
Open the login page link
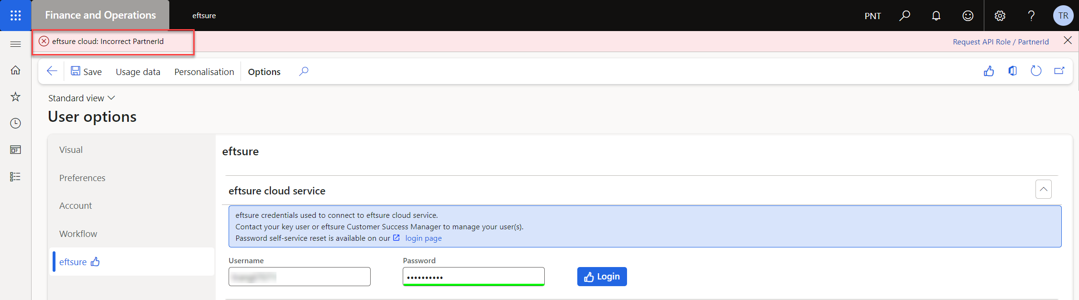click(423, 238)
